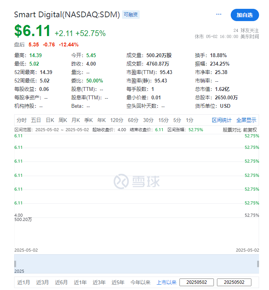The image size is (269, 290).
Task: Open 全屏显示 fullscreen chart view
Action: 246,120
